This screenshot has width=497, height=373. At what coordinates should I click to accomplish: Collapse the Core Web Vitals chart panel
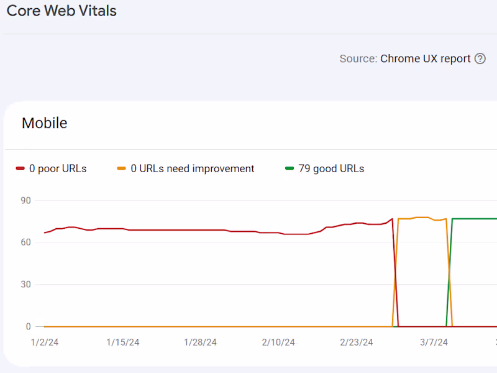pos(61,11)
